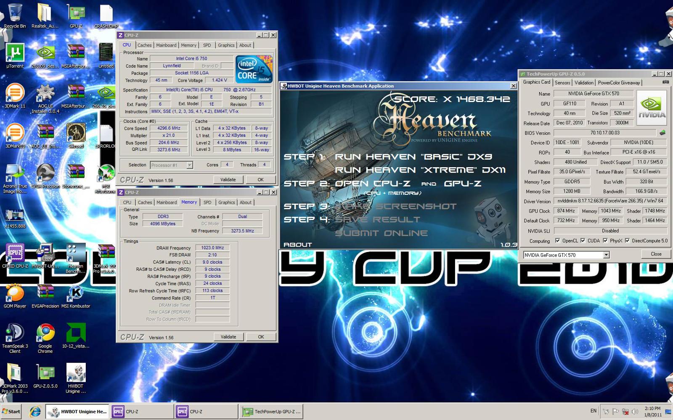
Task: Open 3DMark 2003 Pro v3.6.0 icon
Action: coord(15,378)
